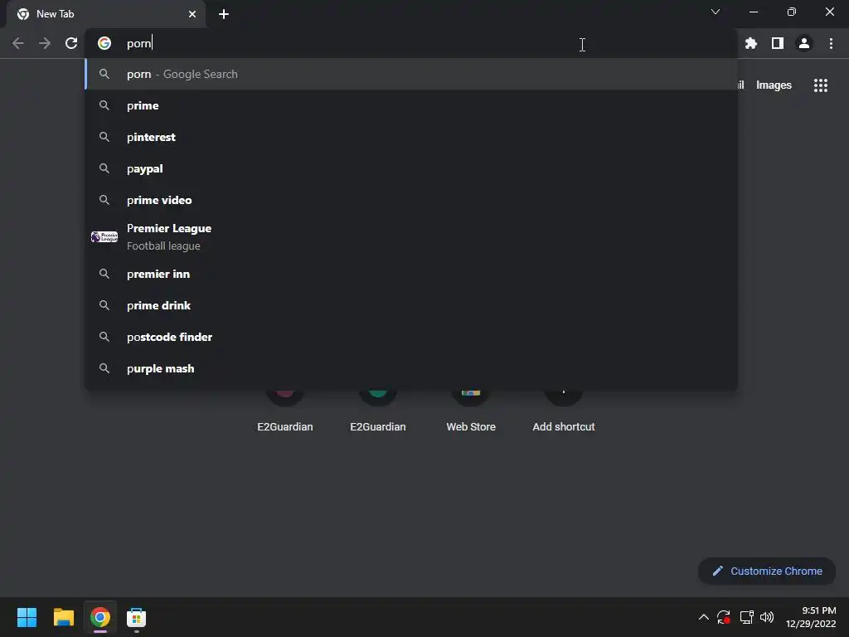The width and height of the screenshot is (849, 637).
Task: Go forward using the forward arrow
Action: 45,43
